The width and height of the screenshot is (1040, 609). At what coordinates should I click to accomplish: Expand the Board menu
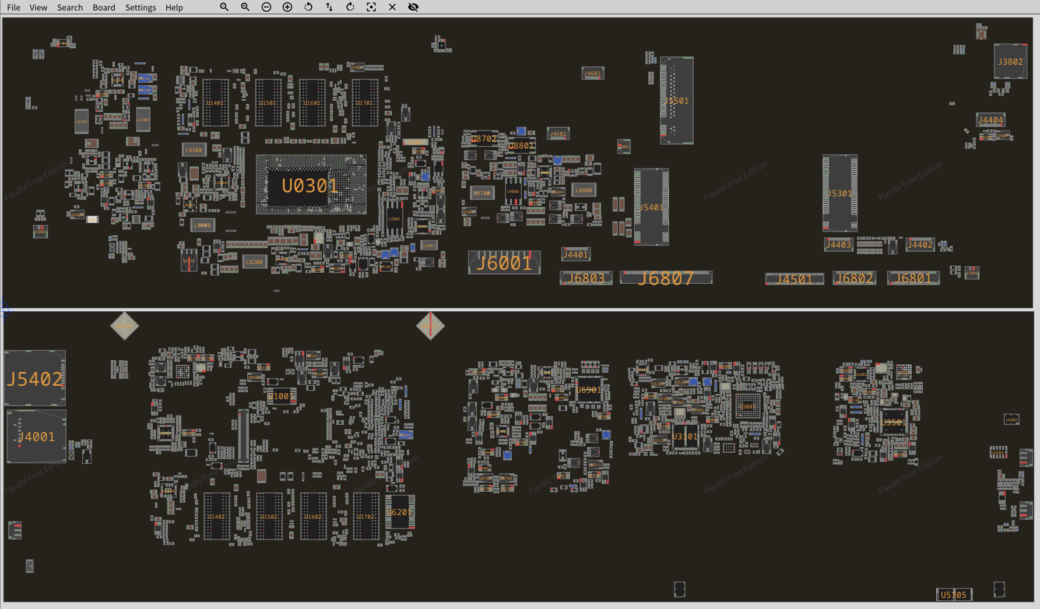(104, 8)
